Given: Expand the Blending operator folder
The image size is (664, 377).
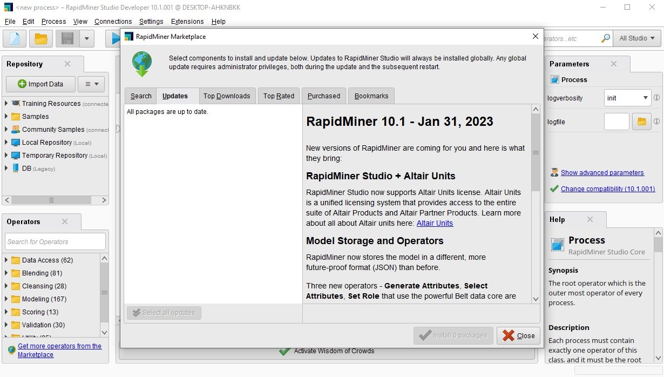Looking at the screenshot, I should (6, 273).
